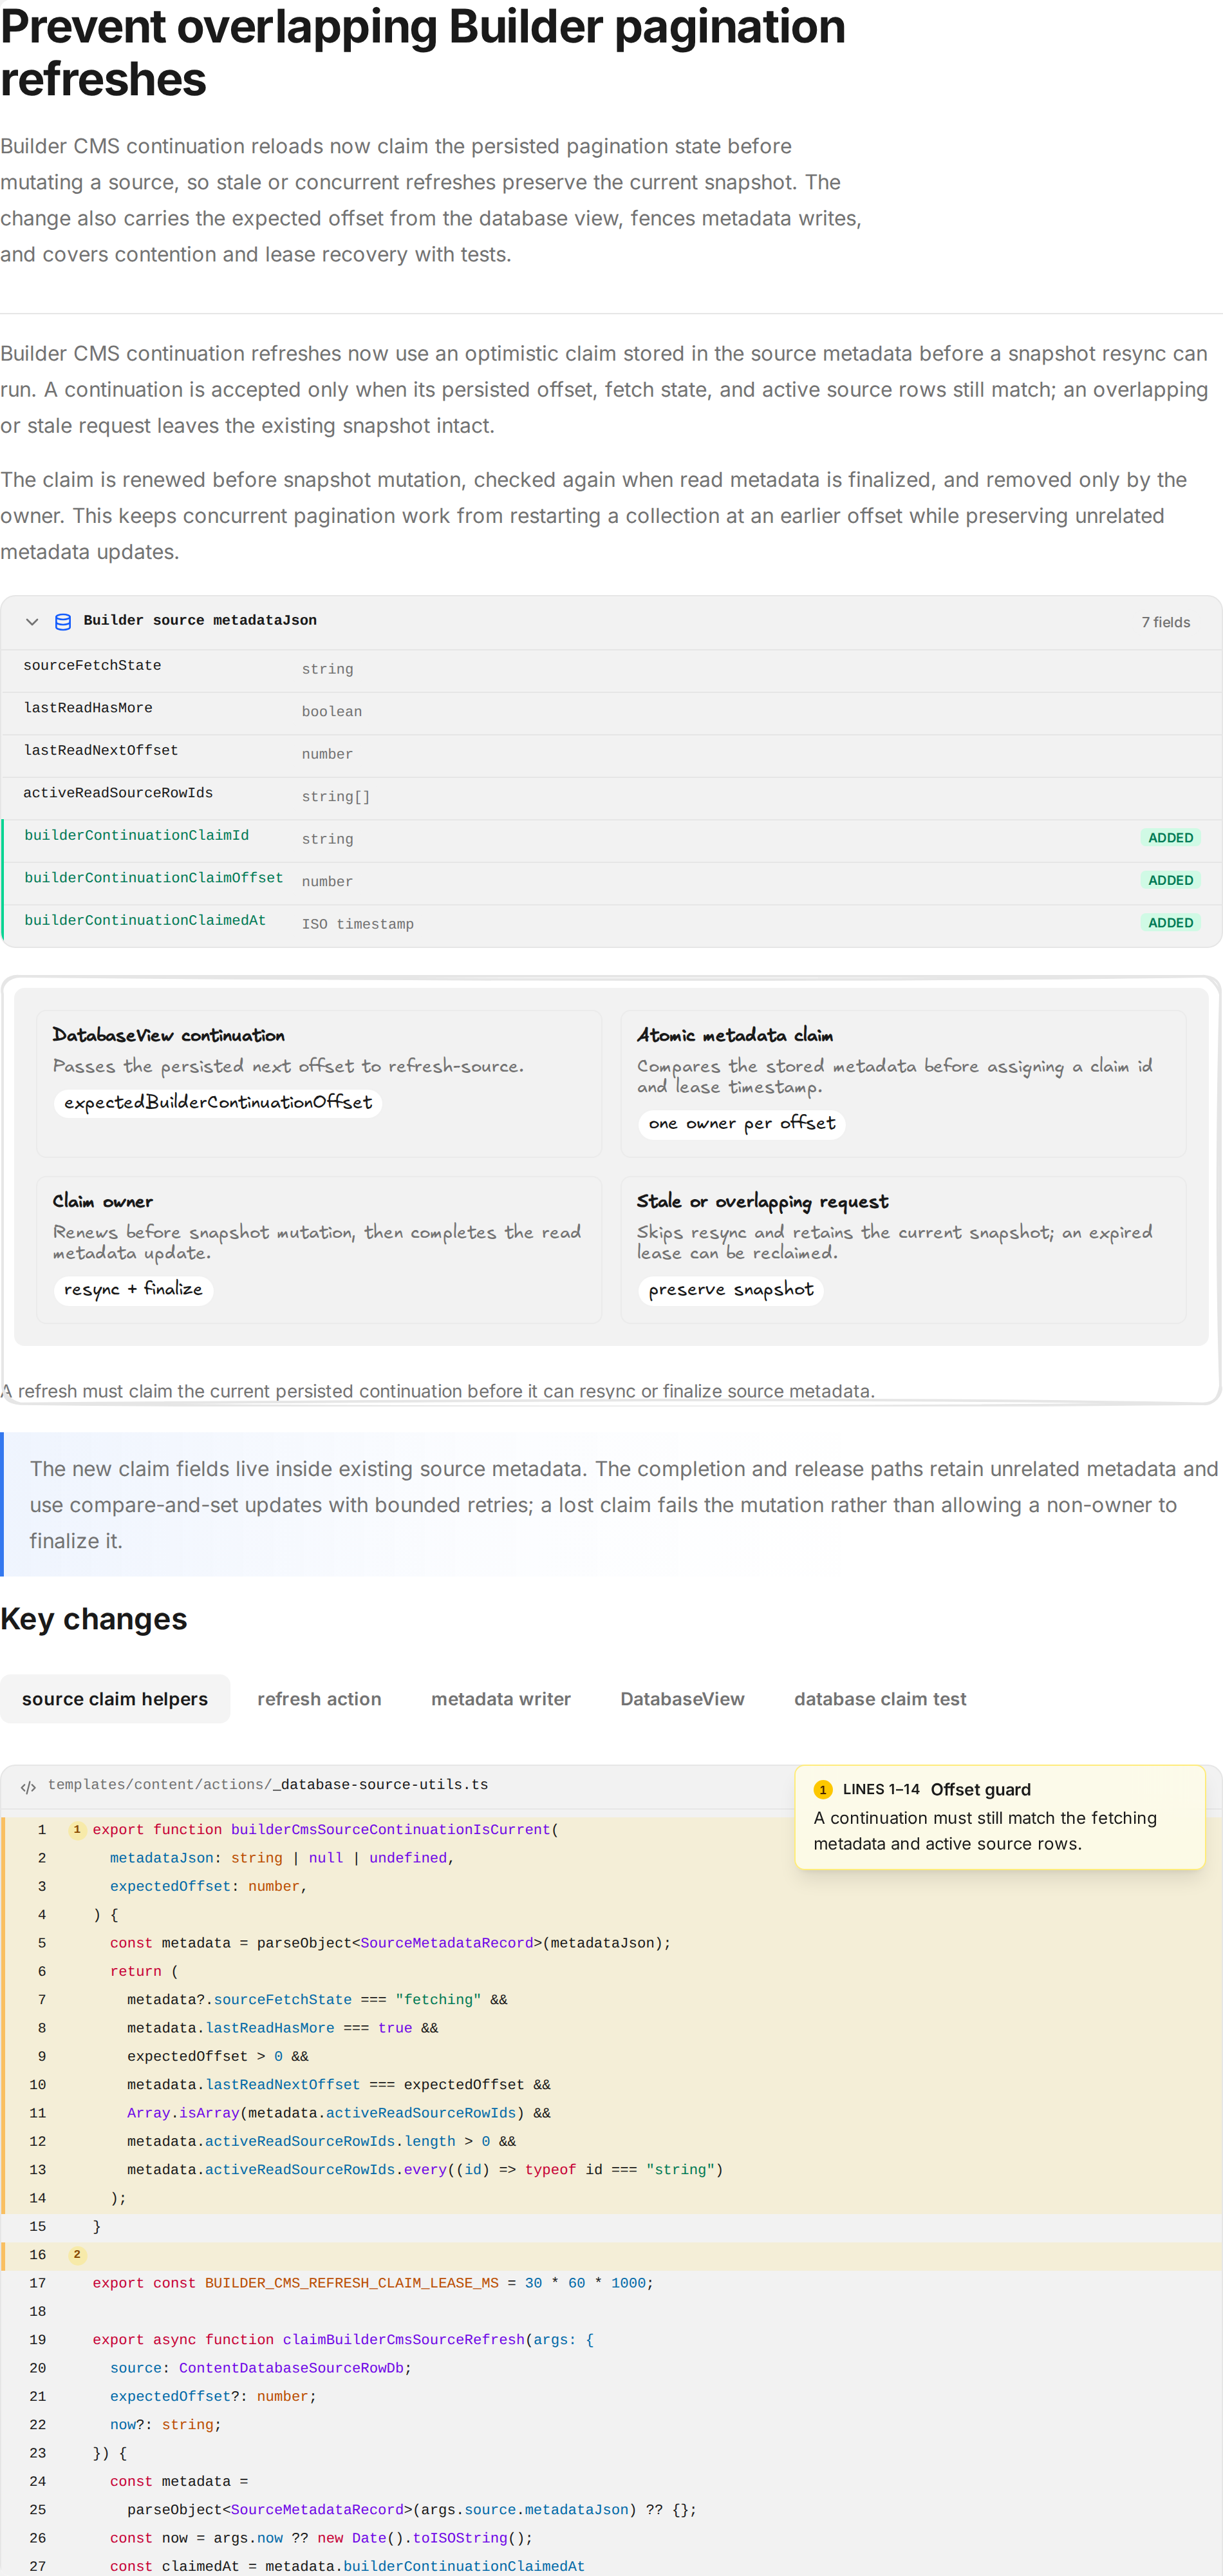Click the database icon beside Builder source
Image resolution: width=1223 pixels, height=2576 pixels.
[x=63, y=621]
